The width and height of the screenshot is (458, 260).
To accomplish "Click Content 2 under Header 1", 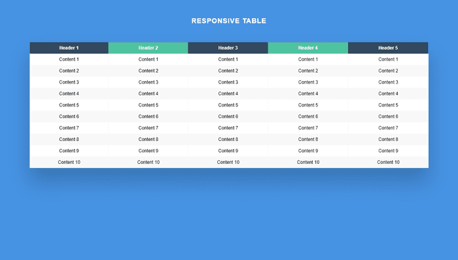I will click(69, 71).
